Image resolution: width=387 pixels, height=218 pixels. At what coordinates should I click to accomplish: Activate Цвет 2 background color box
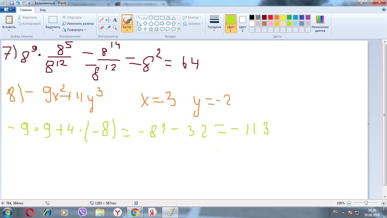[243, 24]
